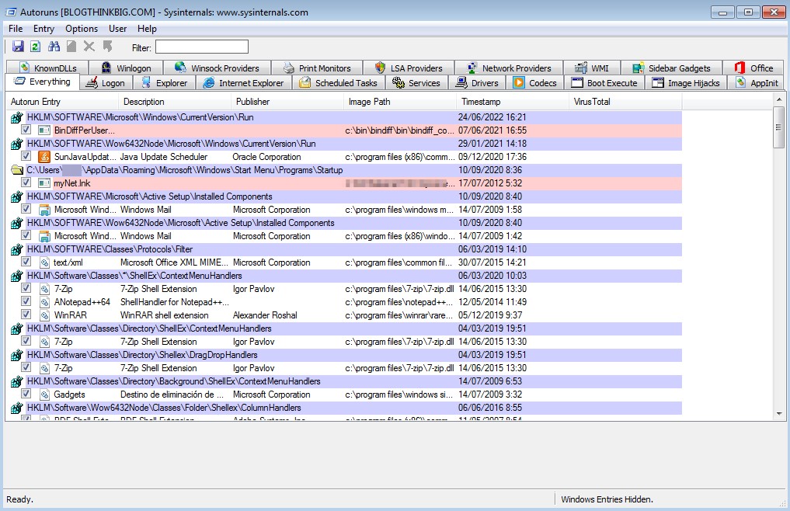790x511 pixels.
Task: Click the Jump to Entry arrow icon
Action: [x=107, y=47]
